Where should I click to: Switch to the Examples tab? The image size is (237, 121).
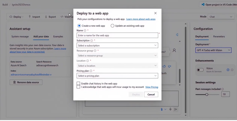[58, 36]
